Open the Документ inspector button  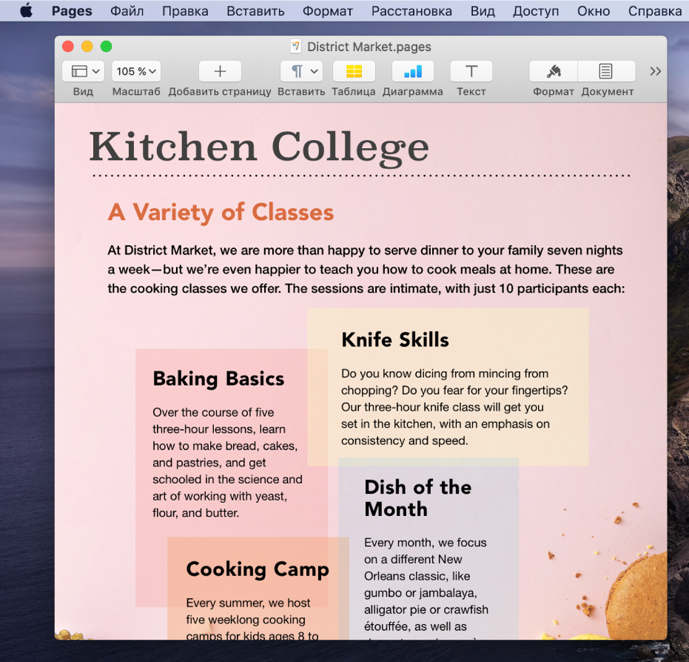[606, 71]
